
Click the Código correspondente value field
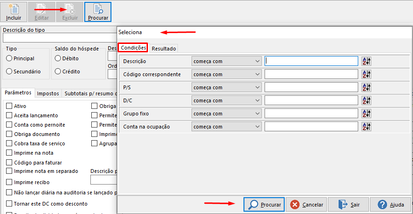coord(311,74)
